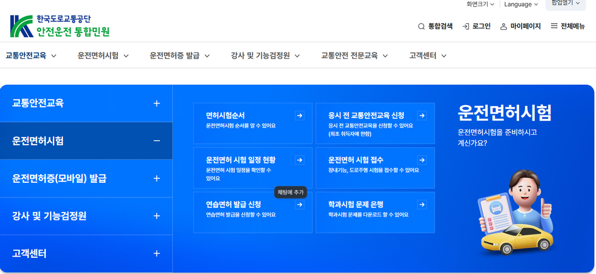The width and height of the screenshot is (596, 274).
Task: Click text 운전면허시험을 준비하시고 계신가요?
Action: pos(497,138)
